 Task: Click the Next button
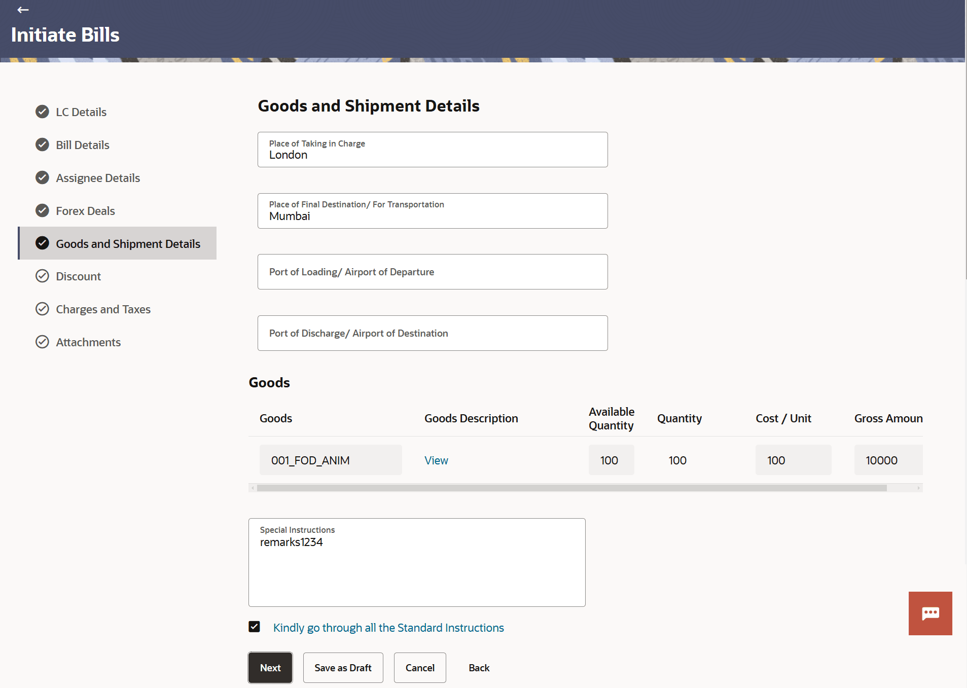coord(270,668)
